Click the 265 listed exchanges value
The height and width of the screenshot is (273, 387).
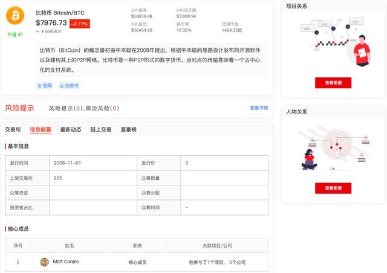tap(58, 178)
